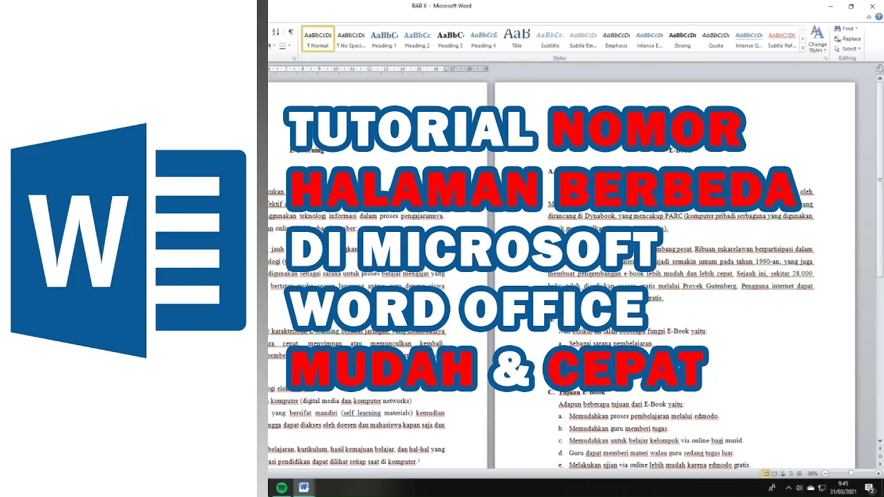Apply the Intense Quote style

point(749,39)
